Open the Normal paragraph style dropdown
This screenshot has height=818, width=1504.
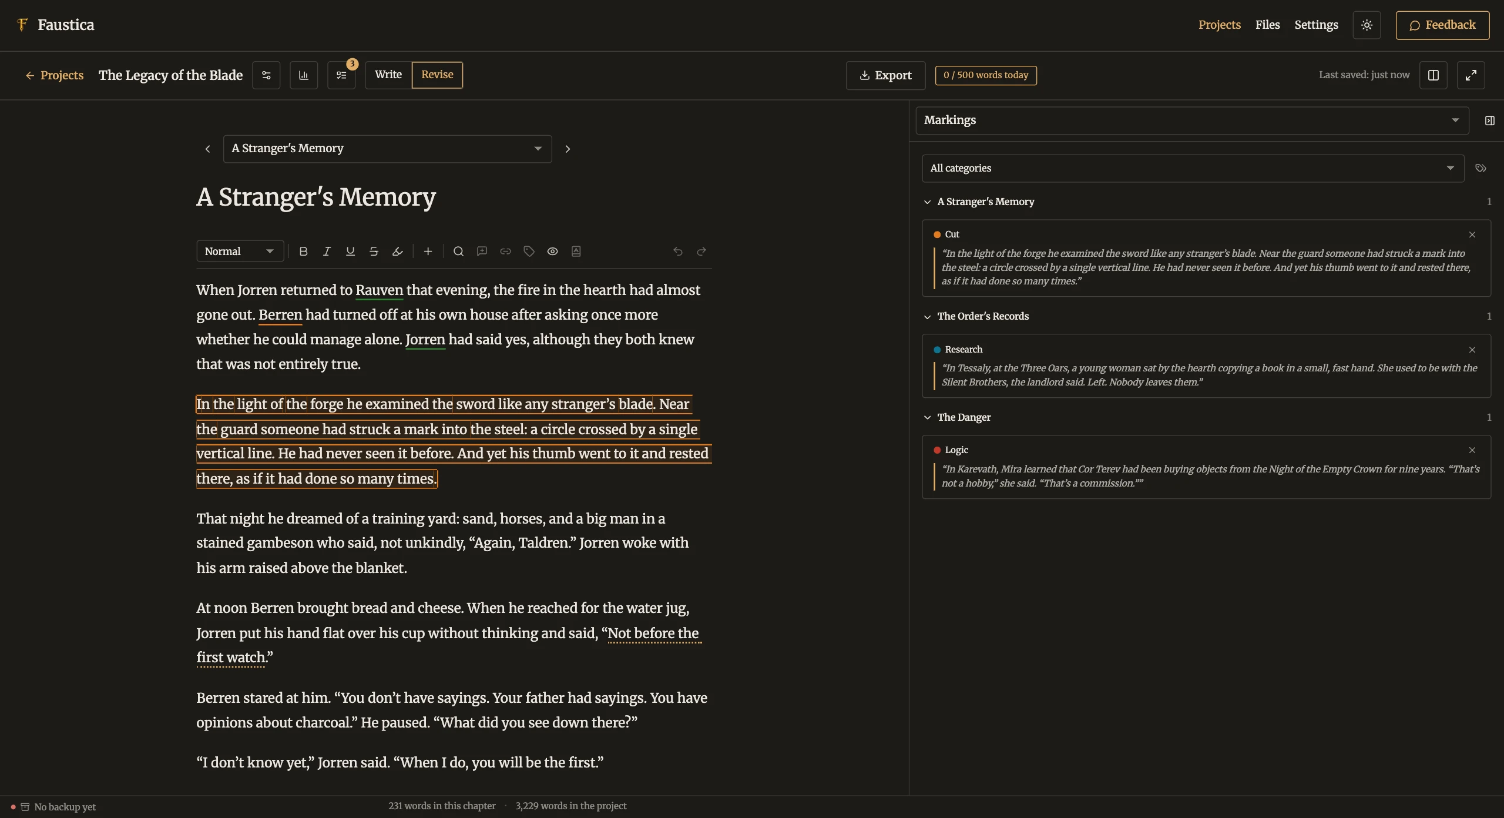240,252
